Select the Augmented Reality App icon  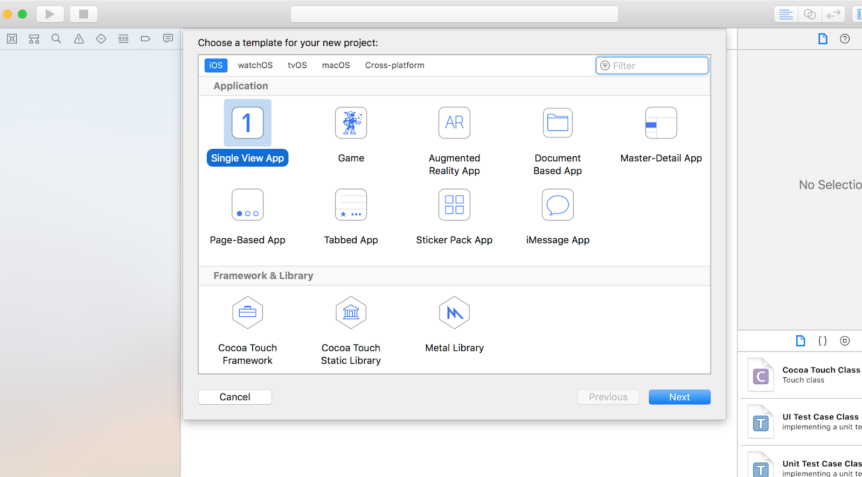pos(455,123)
